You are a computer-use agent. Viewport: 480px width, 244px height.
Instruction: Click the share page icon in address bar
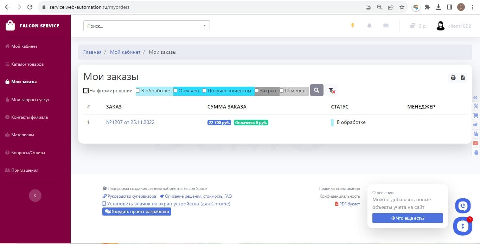pyautogui.click(x=391, y=7)
